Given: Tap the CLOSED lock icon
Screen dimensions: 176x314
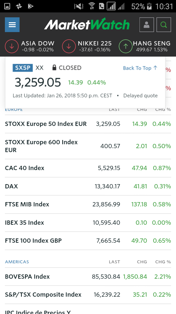Looking at the screenshot, I should click(x=54, y=68).
